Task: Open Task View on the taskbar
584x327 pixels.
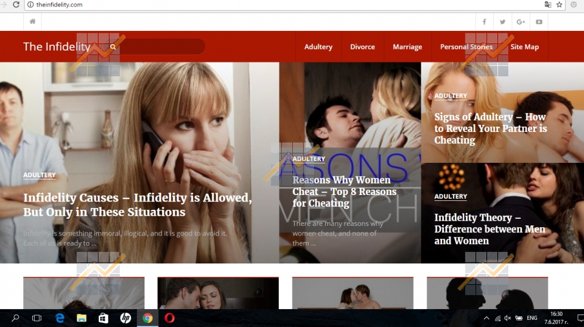Action: click(36, 318)
